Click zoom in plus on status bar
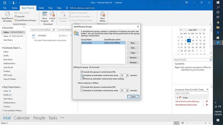The image size is (223, 125). 206,123
